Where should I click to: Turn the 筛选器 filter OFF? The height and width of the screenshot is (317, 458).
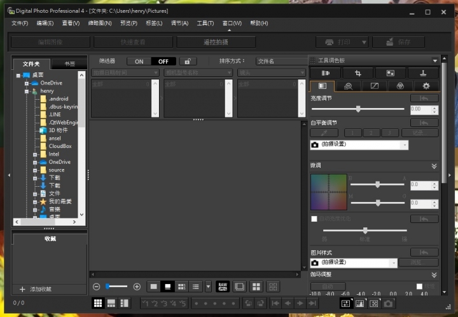(x=163, y=61)
